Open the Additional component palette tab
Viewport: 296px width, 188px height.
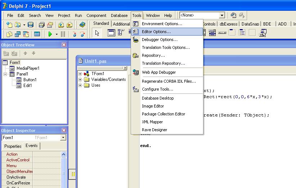(x=121, y=24)
